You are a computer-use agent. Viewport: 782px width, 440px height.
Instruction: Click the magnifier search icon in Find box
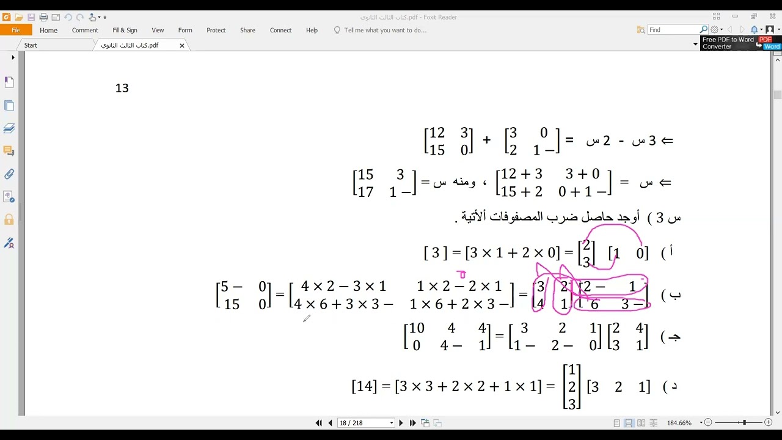tap(703, 29)
